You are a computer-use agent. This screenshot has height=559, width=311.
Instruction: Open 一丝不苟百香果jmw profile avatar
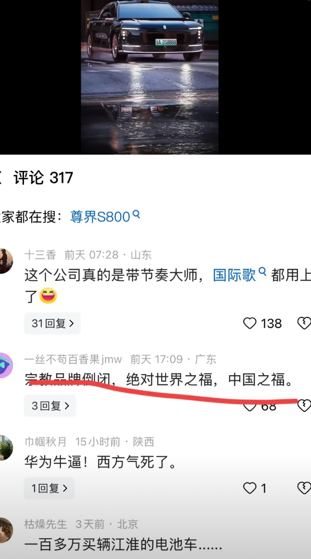[x=5, y=365]
